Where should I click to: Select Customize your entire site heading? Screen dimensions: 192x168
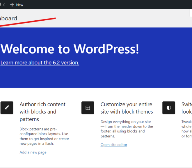(127, 108)
